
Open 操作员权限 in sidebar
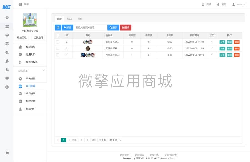(32, 62)
